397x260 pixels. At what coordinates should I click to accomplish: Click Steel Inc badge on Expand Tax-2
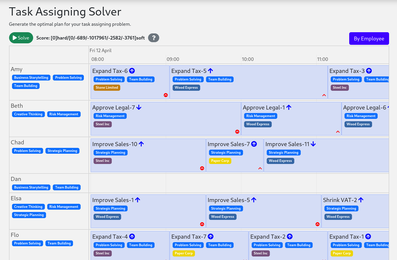point(261,253)
